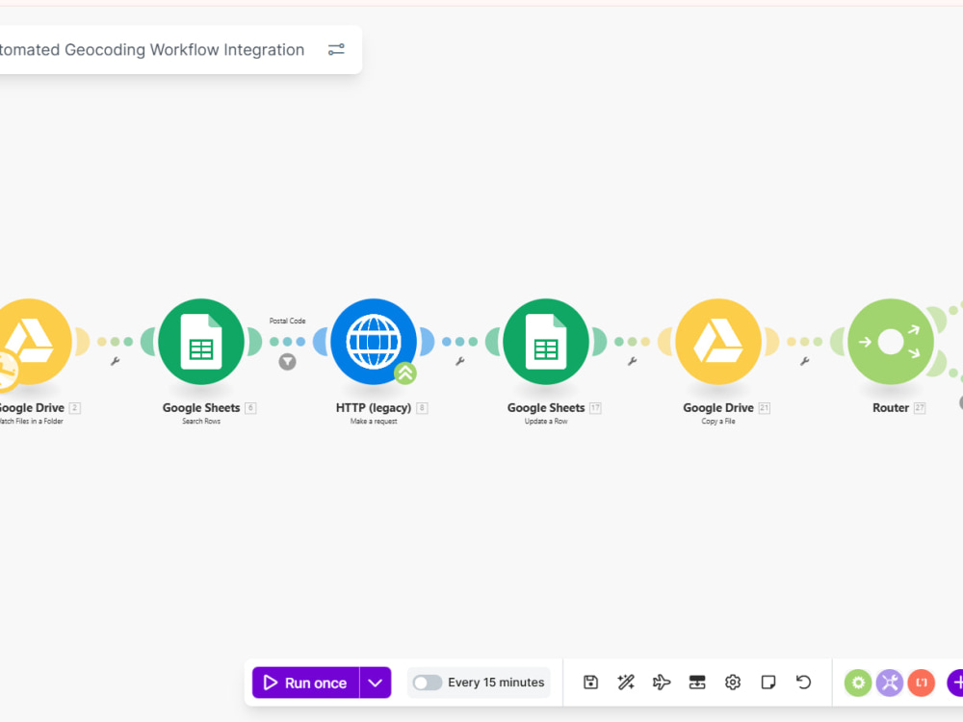963x722 pixels.
Task: Click the Every 15 minutes schedule label
Action: [496, 683]
